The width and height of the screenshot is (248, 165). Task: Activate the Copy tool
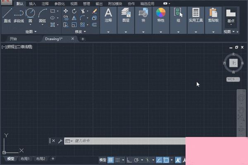pyautogui.click(x=66, y=18)
